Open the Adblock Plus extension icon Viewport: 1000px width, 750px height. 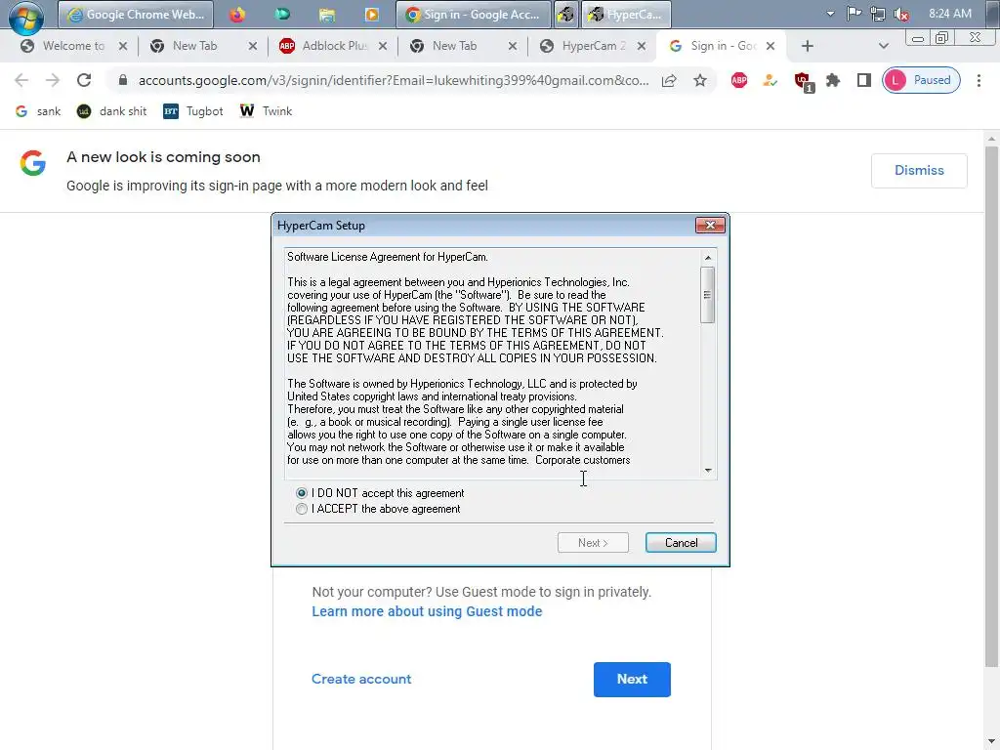[x=739, y=80]
